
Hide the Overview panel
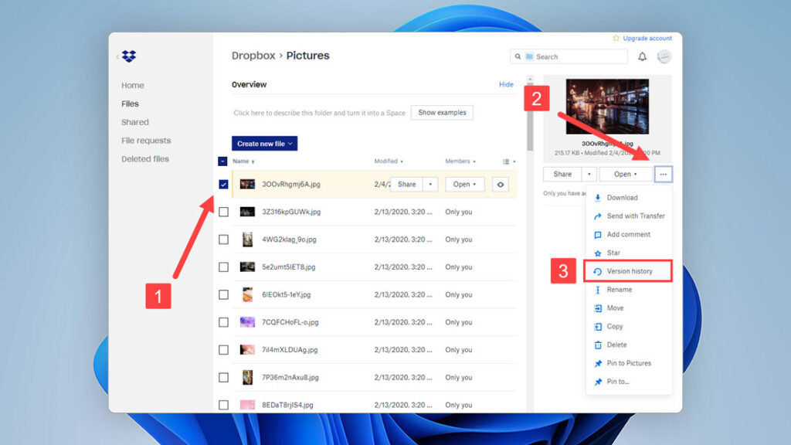point(506,84)
